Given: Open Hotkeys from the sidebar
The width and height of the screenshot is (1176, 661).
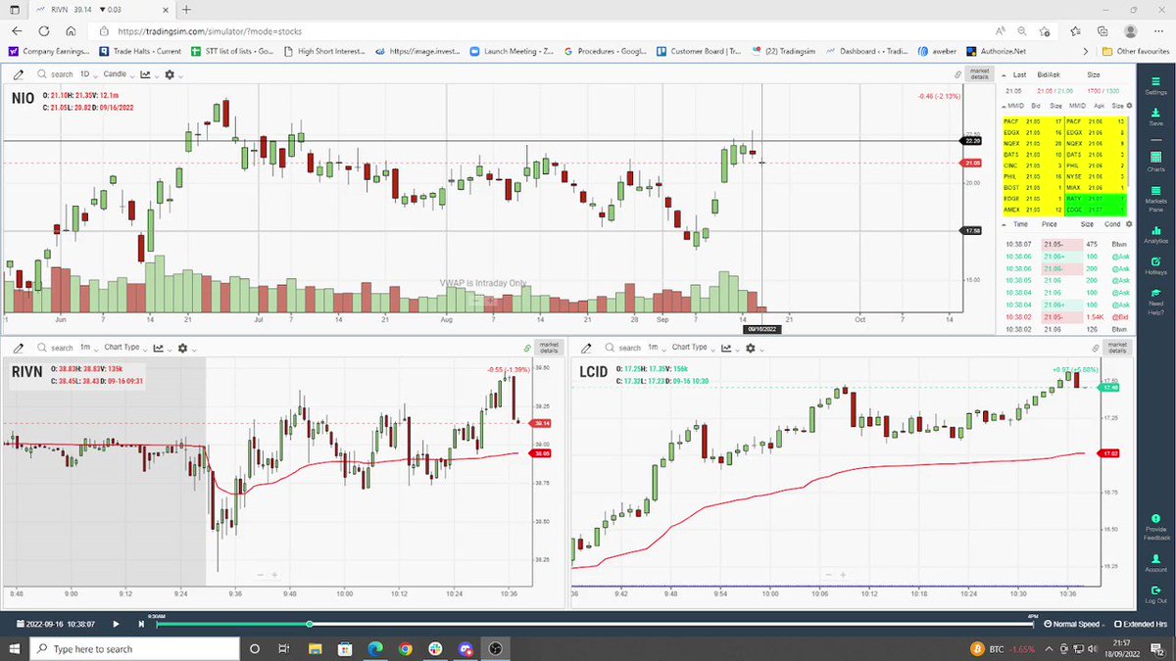Looking at the screenshot, I should (1155, 265).
